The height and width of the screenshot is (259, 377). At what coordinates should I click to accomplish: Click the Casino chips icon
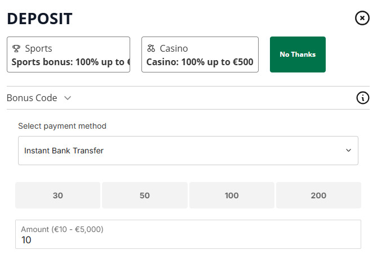tap(151, 48)
